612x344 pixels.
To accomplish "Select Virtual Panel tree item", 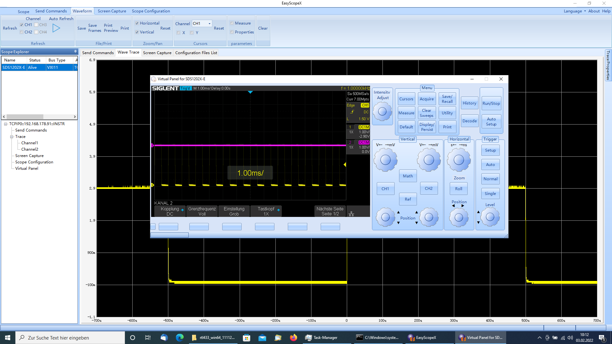I will pos(27,168).
